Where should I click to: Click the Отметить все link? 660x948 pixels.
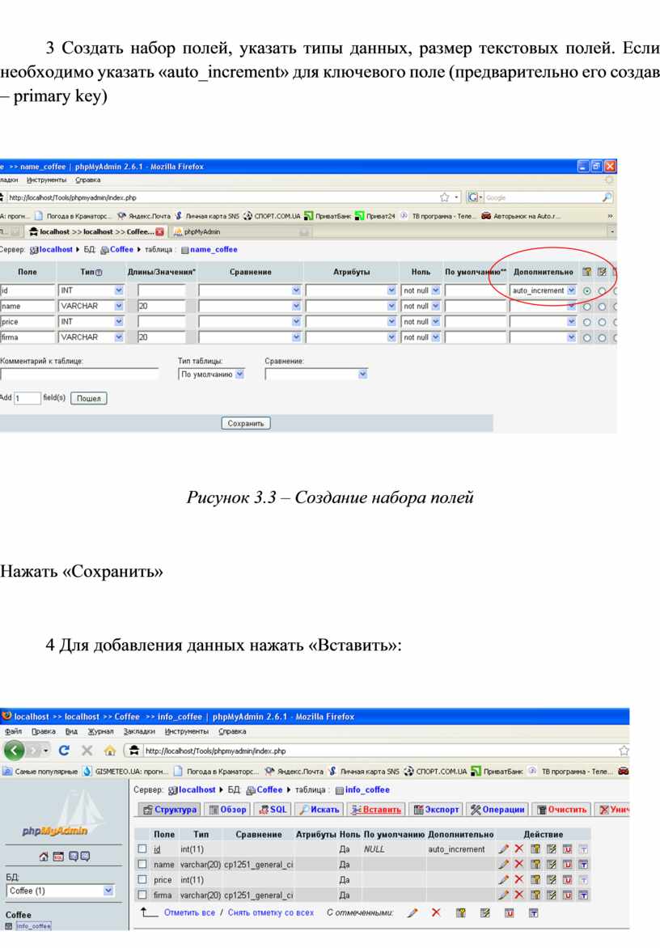pyautogui.click(x=189, y=912)
